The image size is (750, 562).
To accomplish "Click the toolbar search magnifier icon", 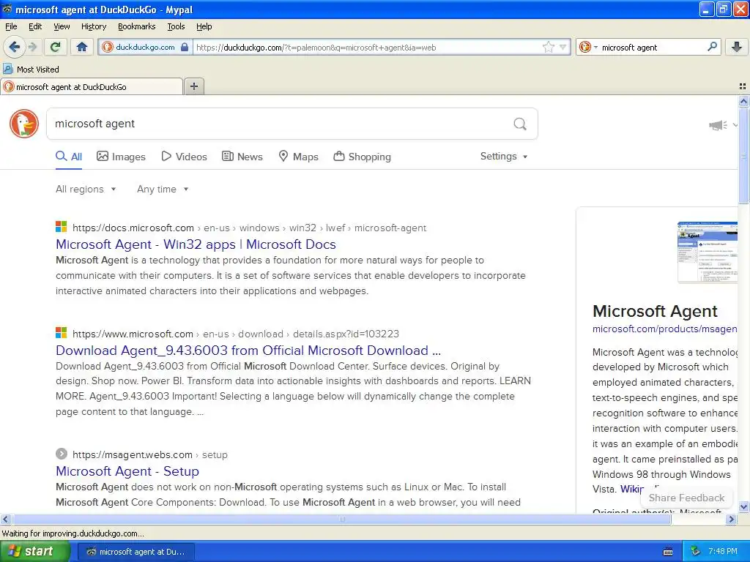I will click(x=712, y=47).
